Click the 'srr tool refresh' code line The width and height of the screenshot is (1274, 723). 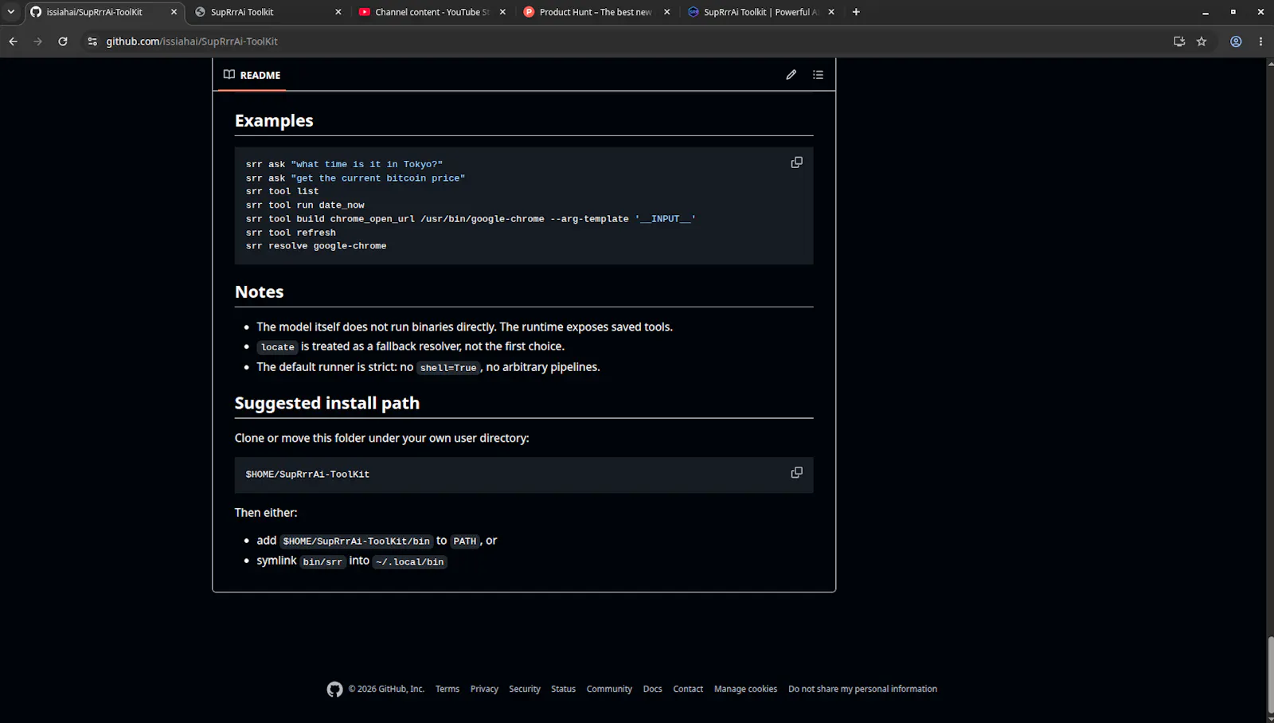pos(291,233)
